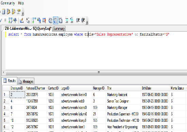Screen dimensions: 187x132
Task: Display the estimated execution plan
Action: [11, 20]
